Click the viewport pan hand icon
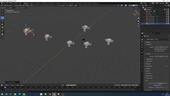Image resolution: width=170 pixels, height=96 pixels. [138, 21]
